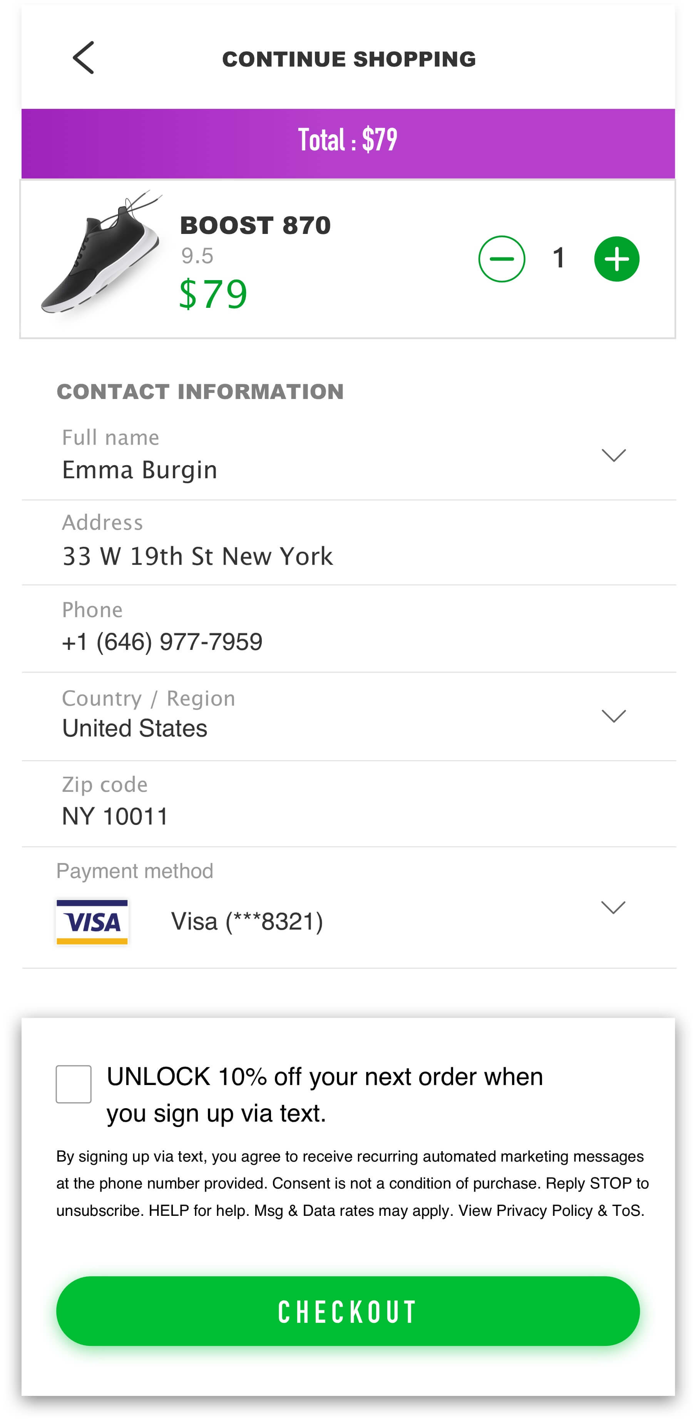The width and height of the screenshot is (693, 1419).
Task: Edit the Zip code field
Action: pos(115,816)
